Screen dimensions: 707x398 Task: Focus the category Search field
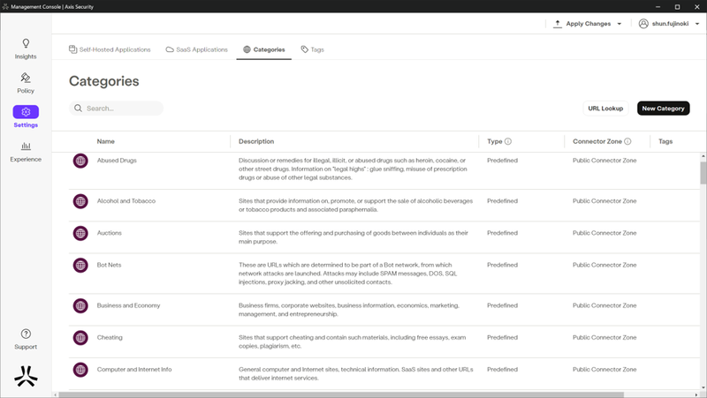(117, 108)
